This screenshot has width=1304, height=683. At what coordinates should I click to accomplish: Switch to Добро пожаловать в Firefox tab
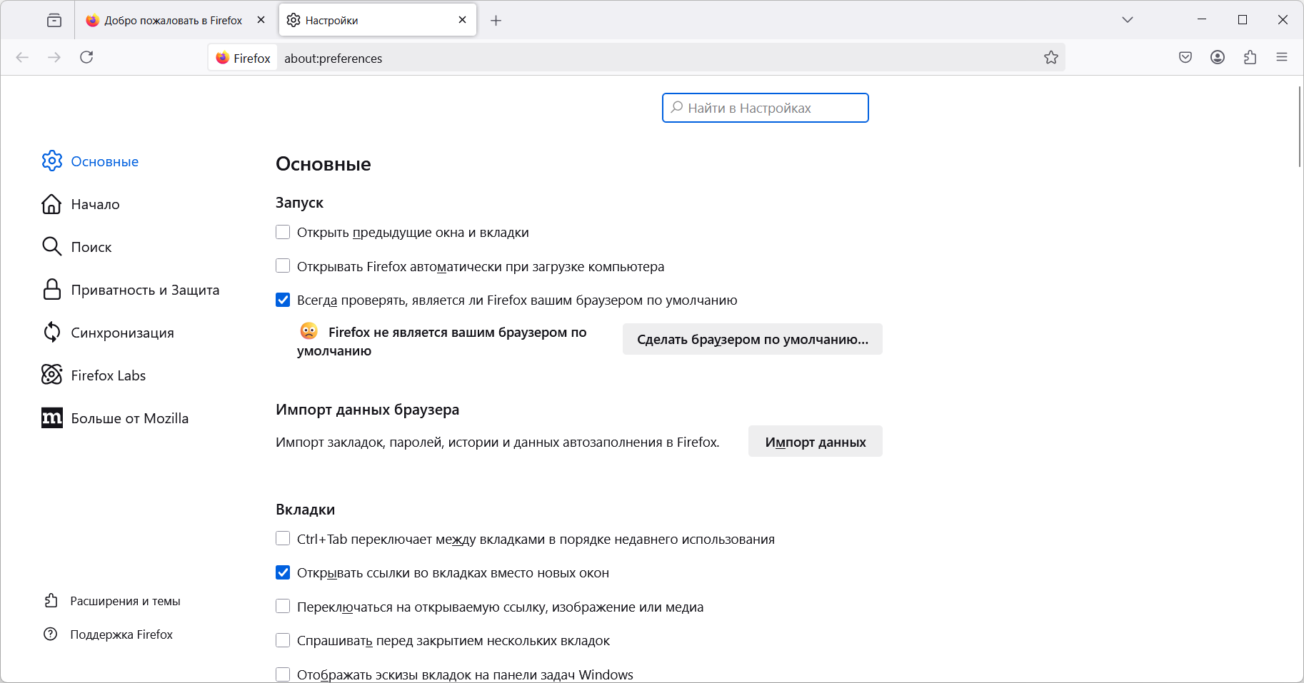(174, 20)
